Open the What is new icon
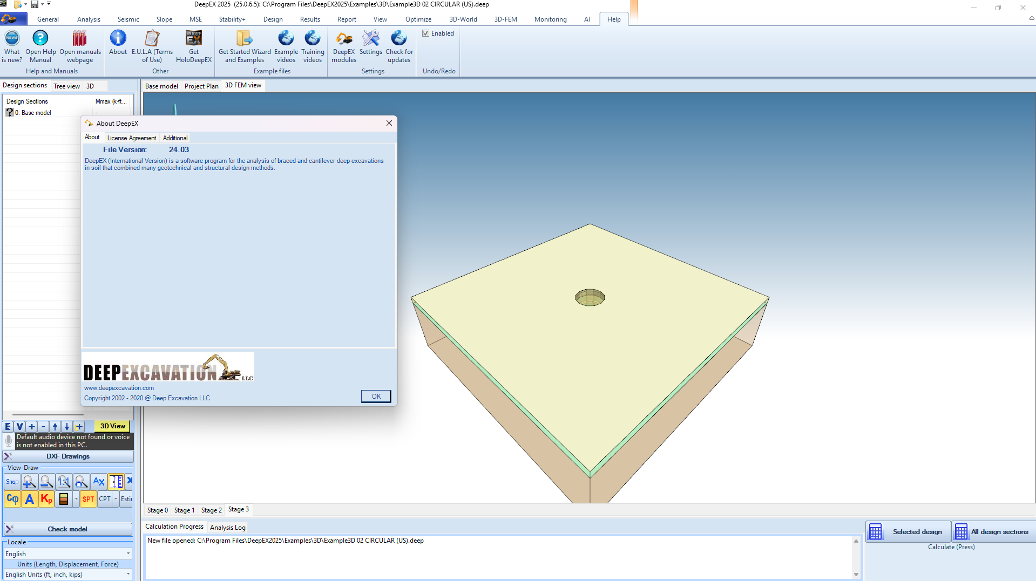Viewport: 1036px width, 581px height. [12, 46]
